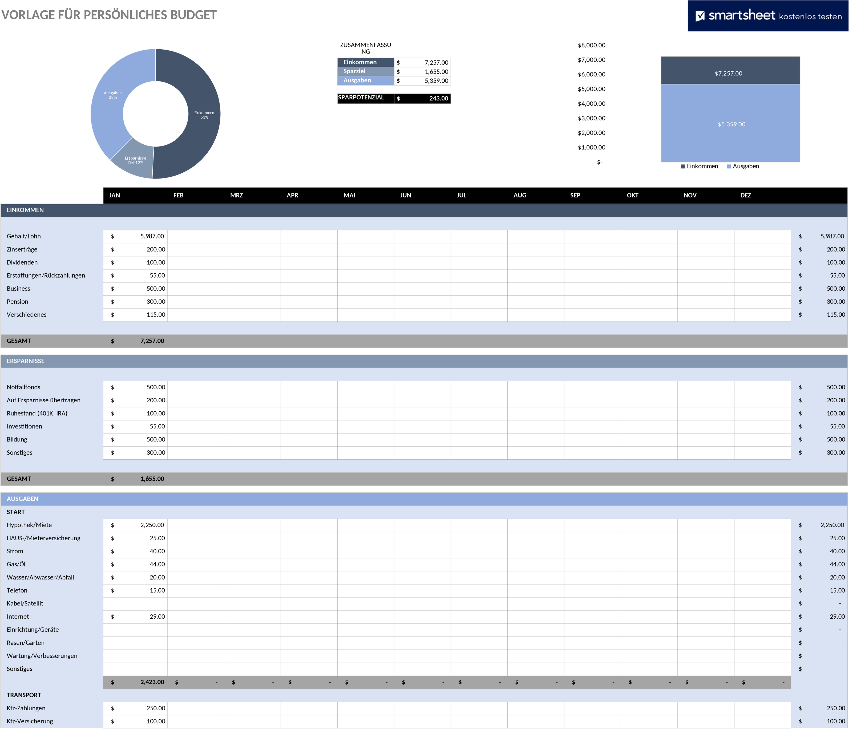Select the Notfallfonds January cell 500.00
This screenshot has width=849, height=729.
(x=135, y=387)
